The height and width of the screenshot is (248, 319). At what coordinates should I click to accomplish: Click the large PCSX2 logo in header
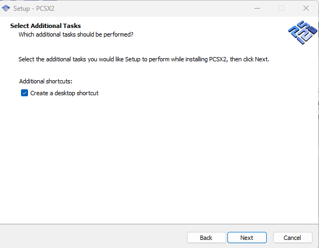coord(302,32)
